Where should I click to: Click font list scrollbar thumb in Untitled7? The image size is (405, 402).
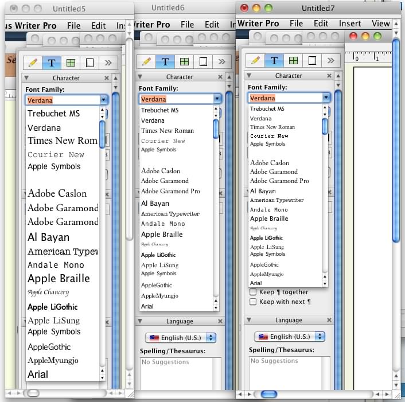tap(325, 126)
